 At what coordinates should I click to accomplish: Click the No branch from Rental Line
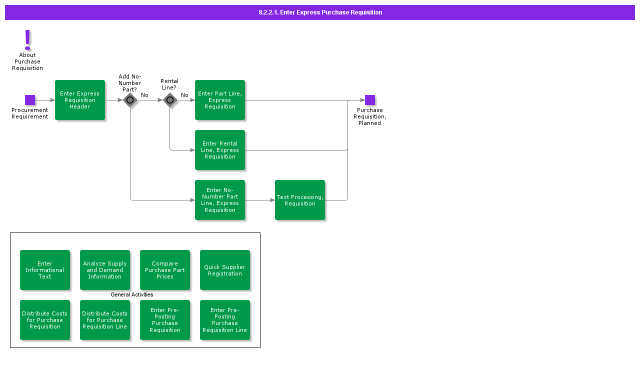point(184,95)
